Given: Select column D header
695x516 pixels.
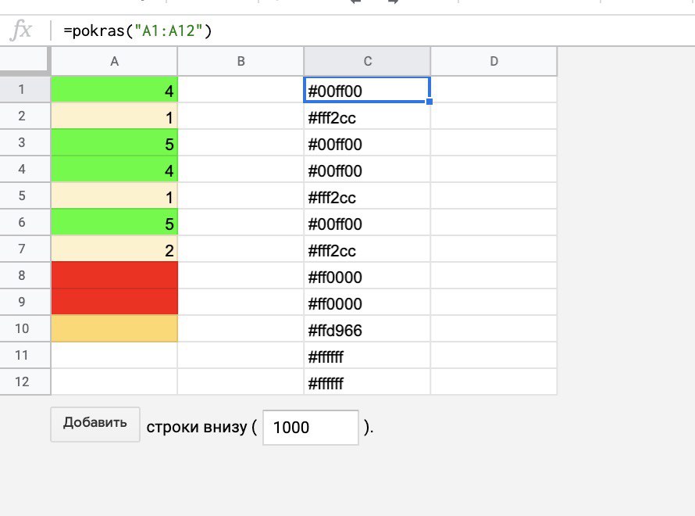Looking at the screenshot, I should [x=494, y=61].
